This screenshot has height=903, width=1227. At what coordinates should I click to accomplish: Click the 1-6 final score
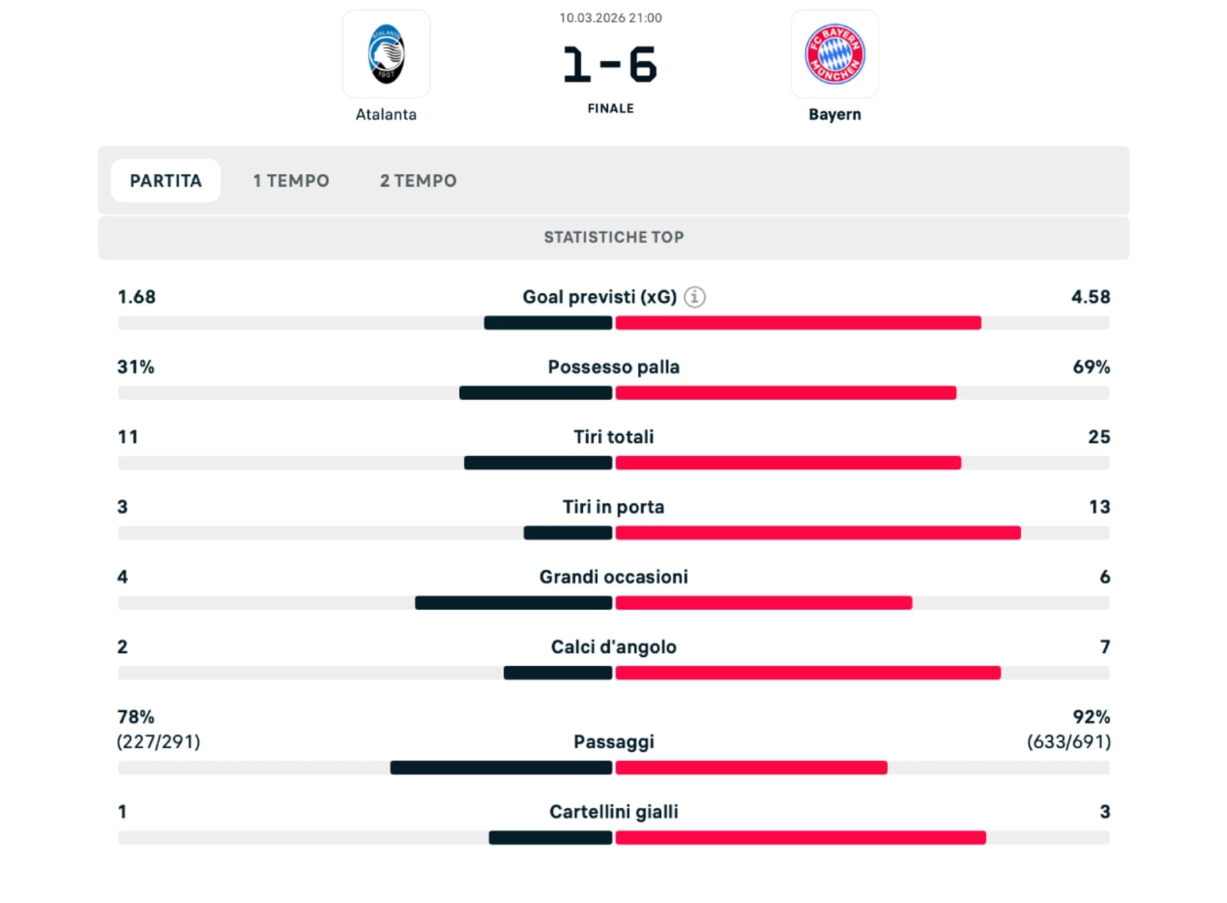click(610, 65)
